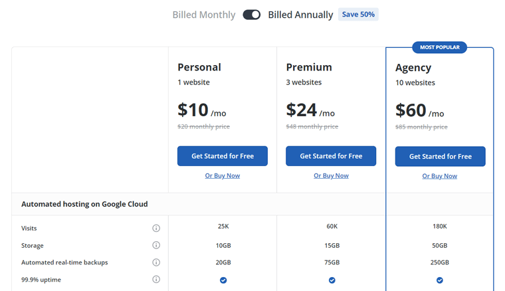Click the struck-through $20 monthly price
This screenshot has height=291, width=505.
(x=203, y=126)
